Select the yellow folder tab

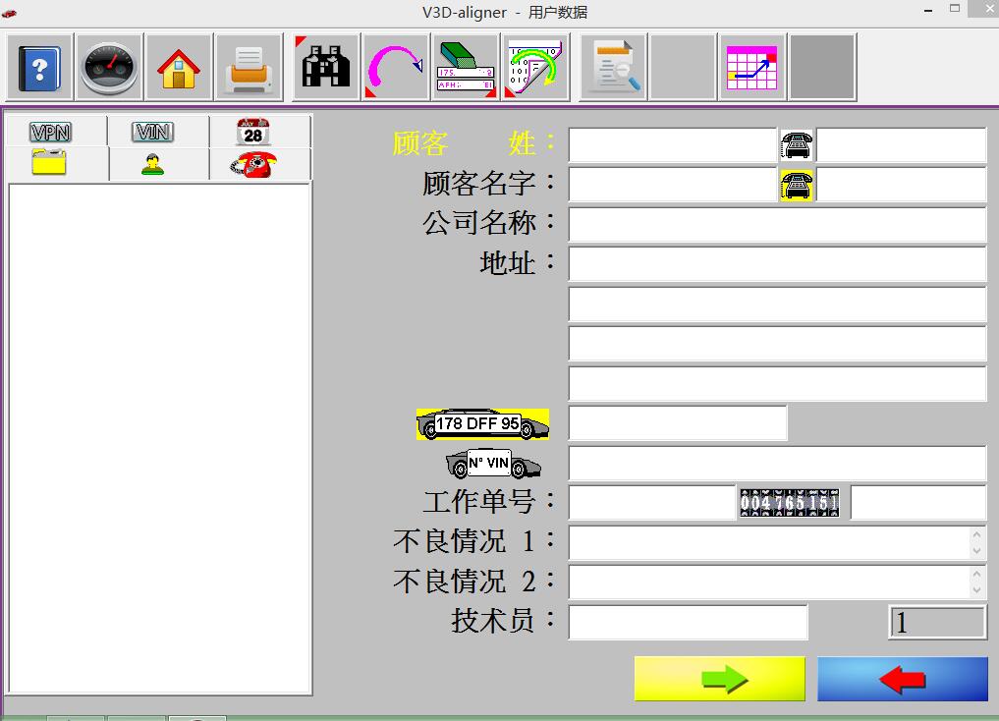49,164
